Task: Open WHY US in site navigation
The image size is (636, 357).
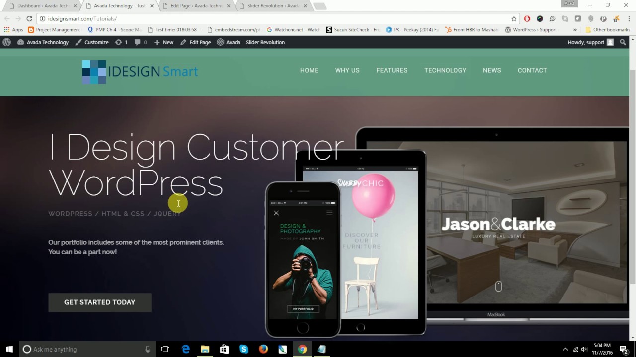Action: pos(347,70)
